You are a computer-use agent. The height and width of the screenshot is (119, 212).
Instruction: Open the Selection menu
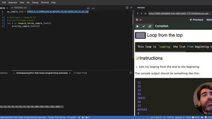(x=13, y=2)
